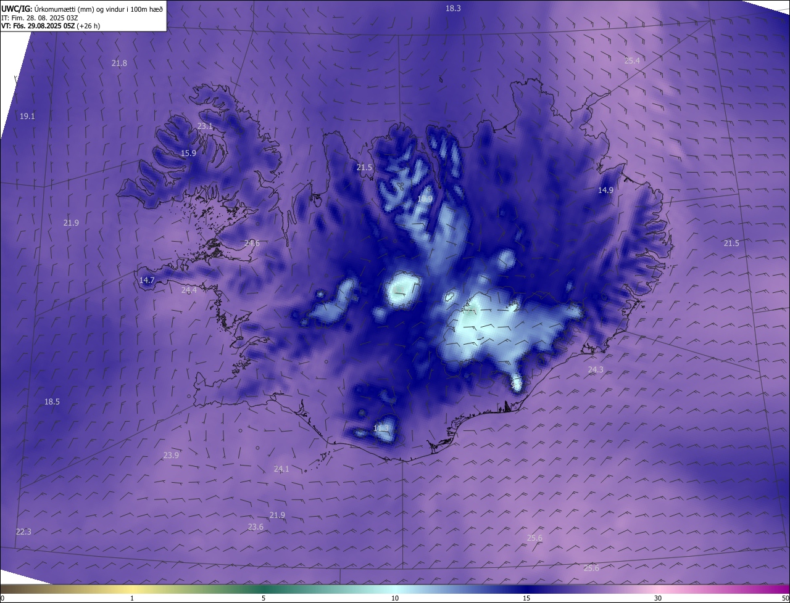Click the 18.5 value label

pyautogui.click(x=52, y=401)
